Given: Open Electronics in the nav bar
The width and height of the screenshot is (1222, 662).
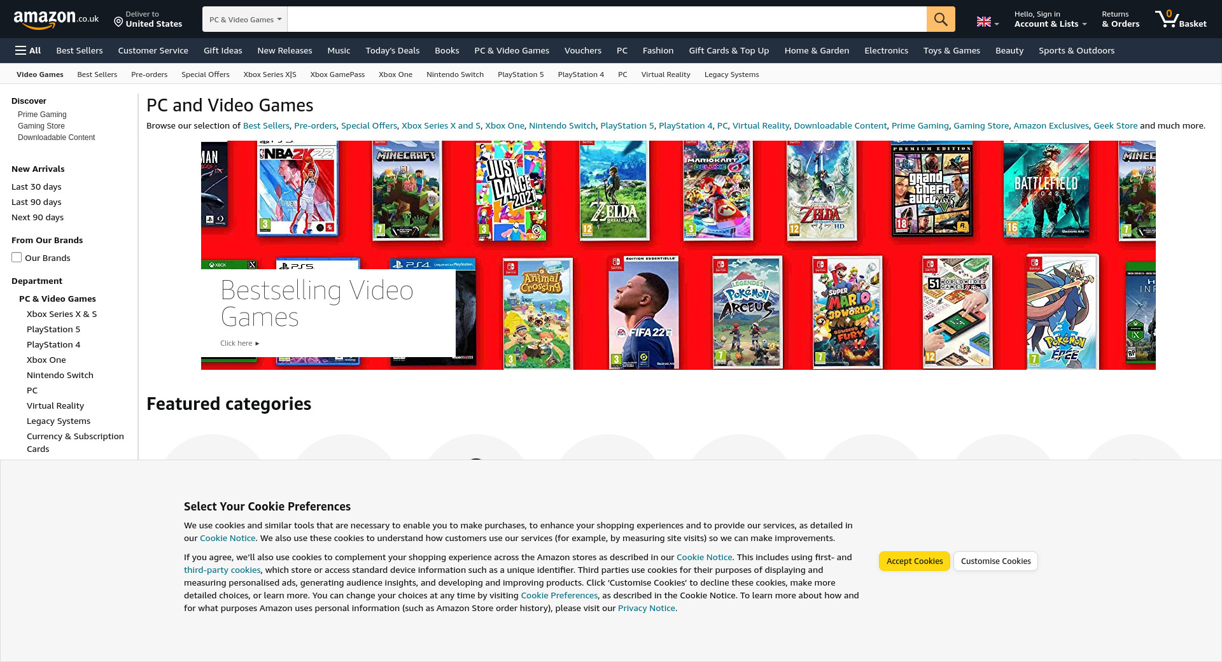Looking at the screenshot, I should click(886, 50).
